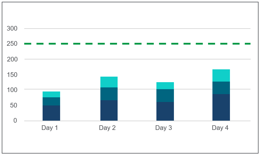The width and height of the screenshot is (260, 155).
Task: Click the Day 1 axis label
Action: tap(50, 128)
